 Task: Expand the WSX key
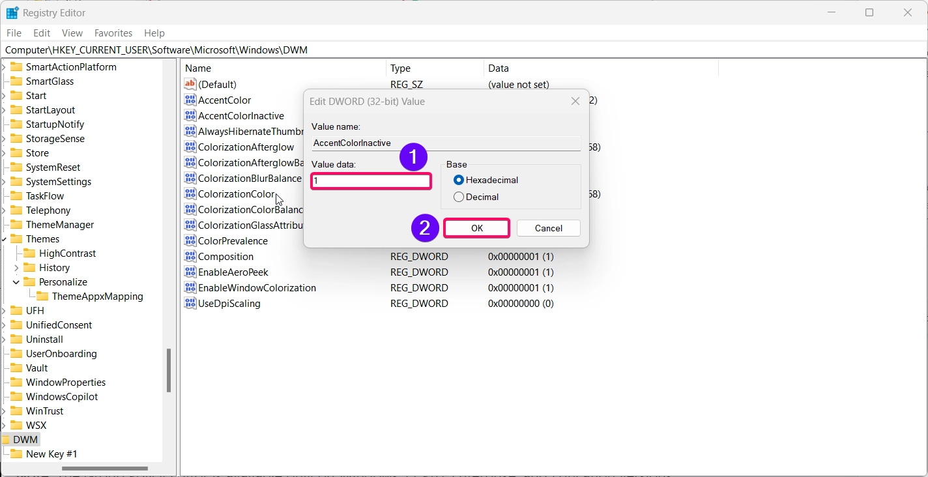(4, 425)
